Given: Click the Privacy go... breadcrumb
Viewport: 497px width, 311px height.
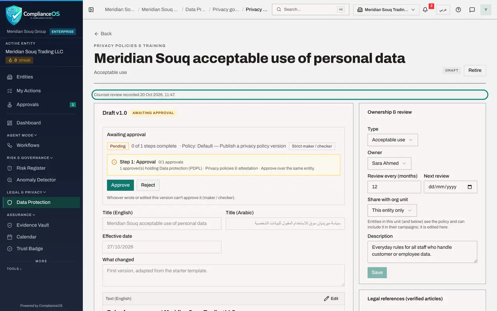Looking at the screenshot, I should pyautogui.click(x=226, y=9).
